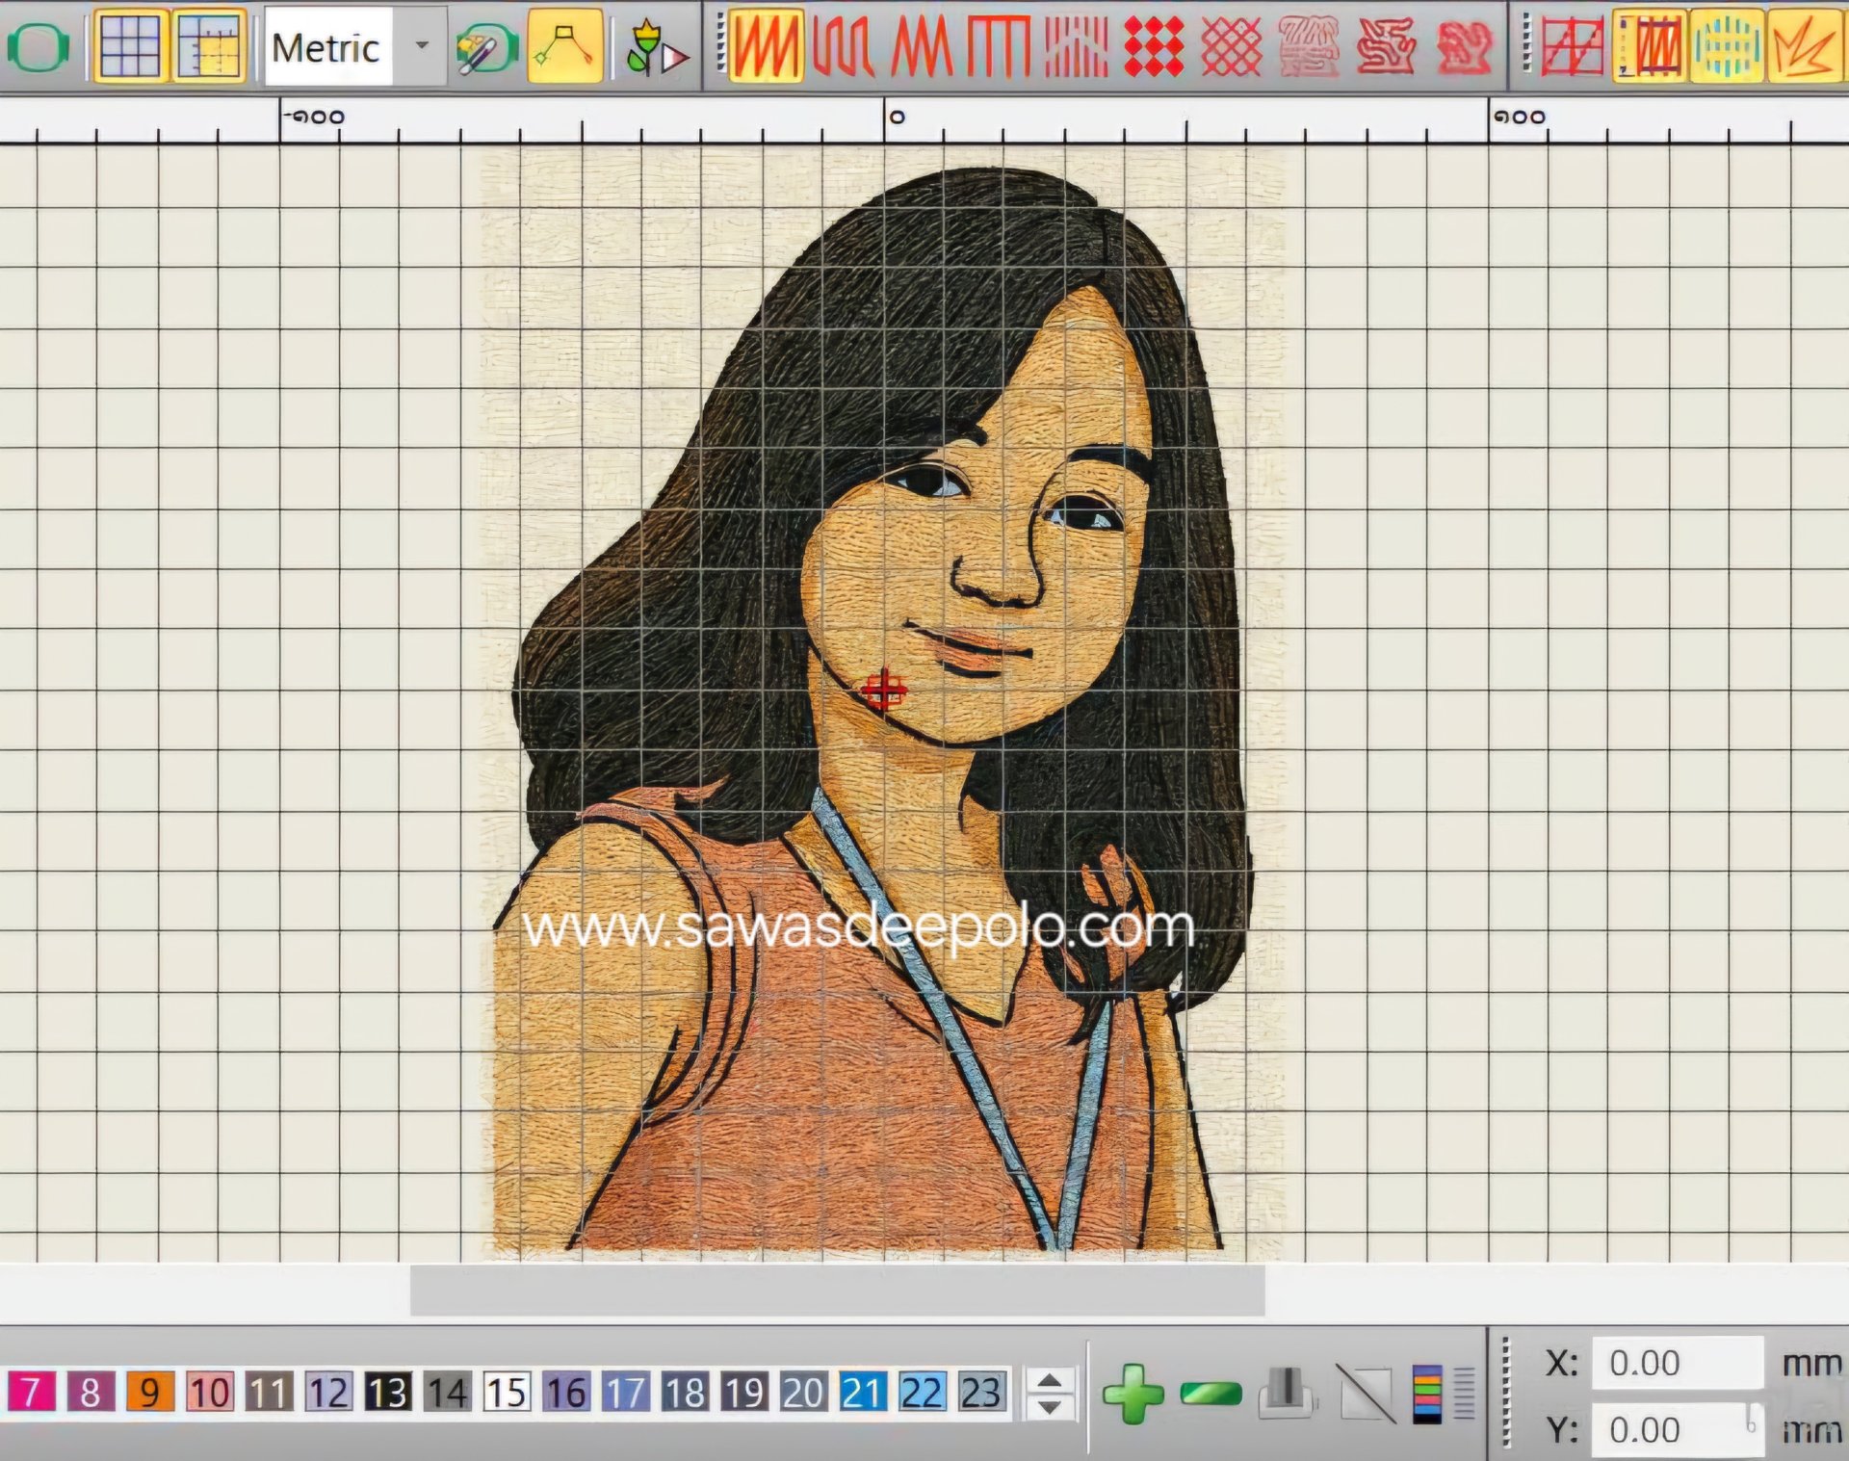Select thread color 14 gray

(x=448, y=1393)
